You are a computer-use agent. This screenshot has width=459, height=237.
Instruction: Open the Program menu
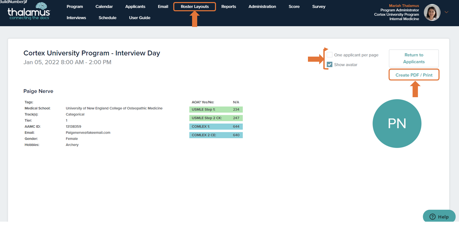(75, 6)
